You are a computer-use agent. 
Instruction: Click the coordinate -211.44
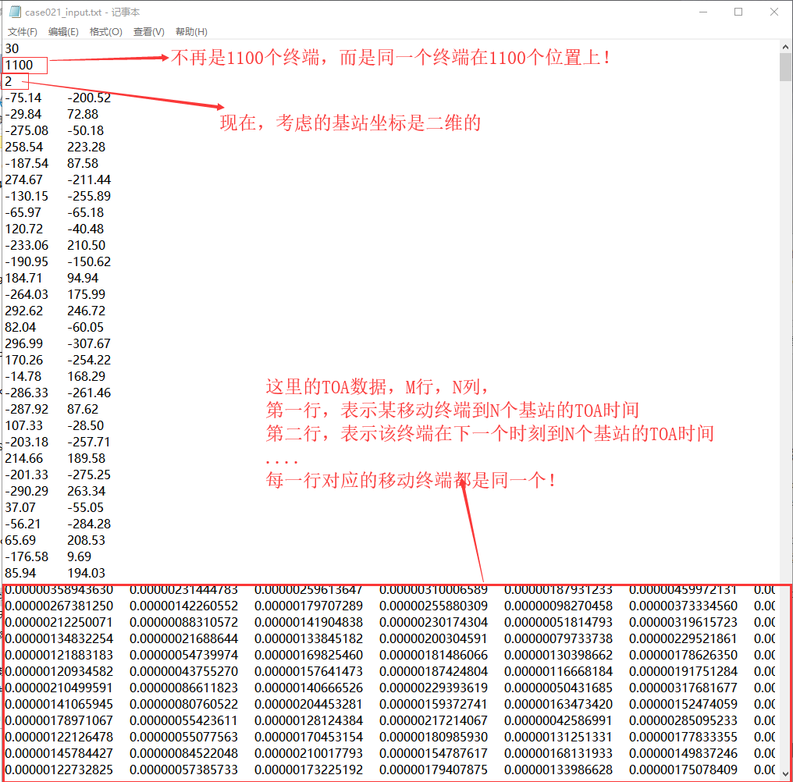point(89,180)
